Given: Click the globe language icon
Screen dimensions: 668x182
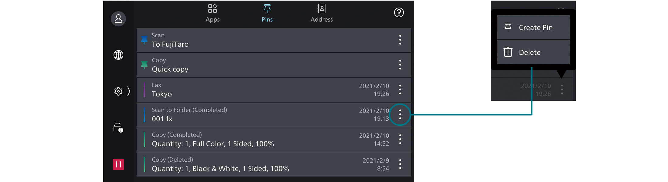Looking at the screenshot, I should [x=118, y=55].
